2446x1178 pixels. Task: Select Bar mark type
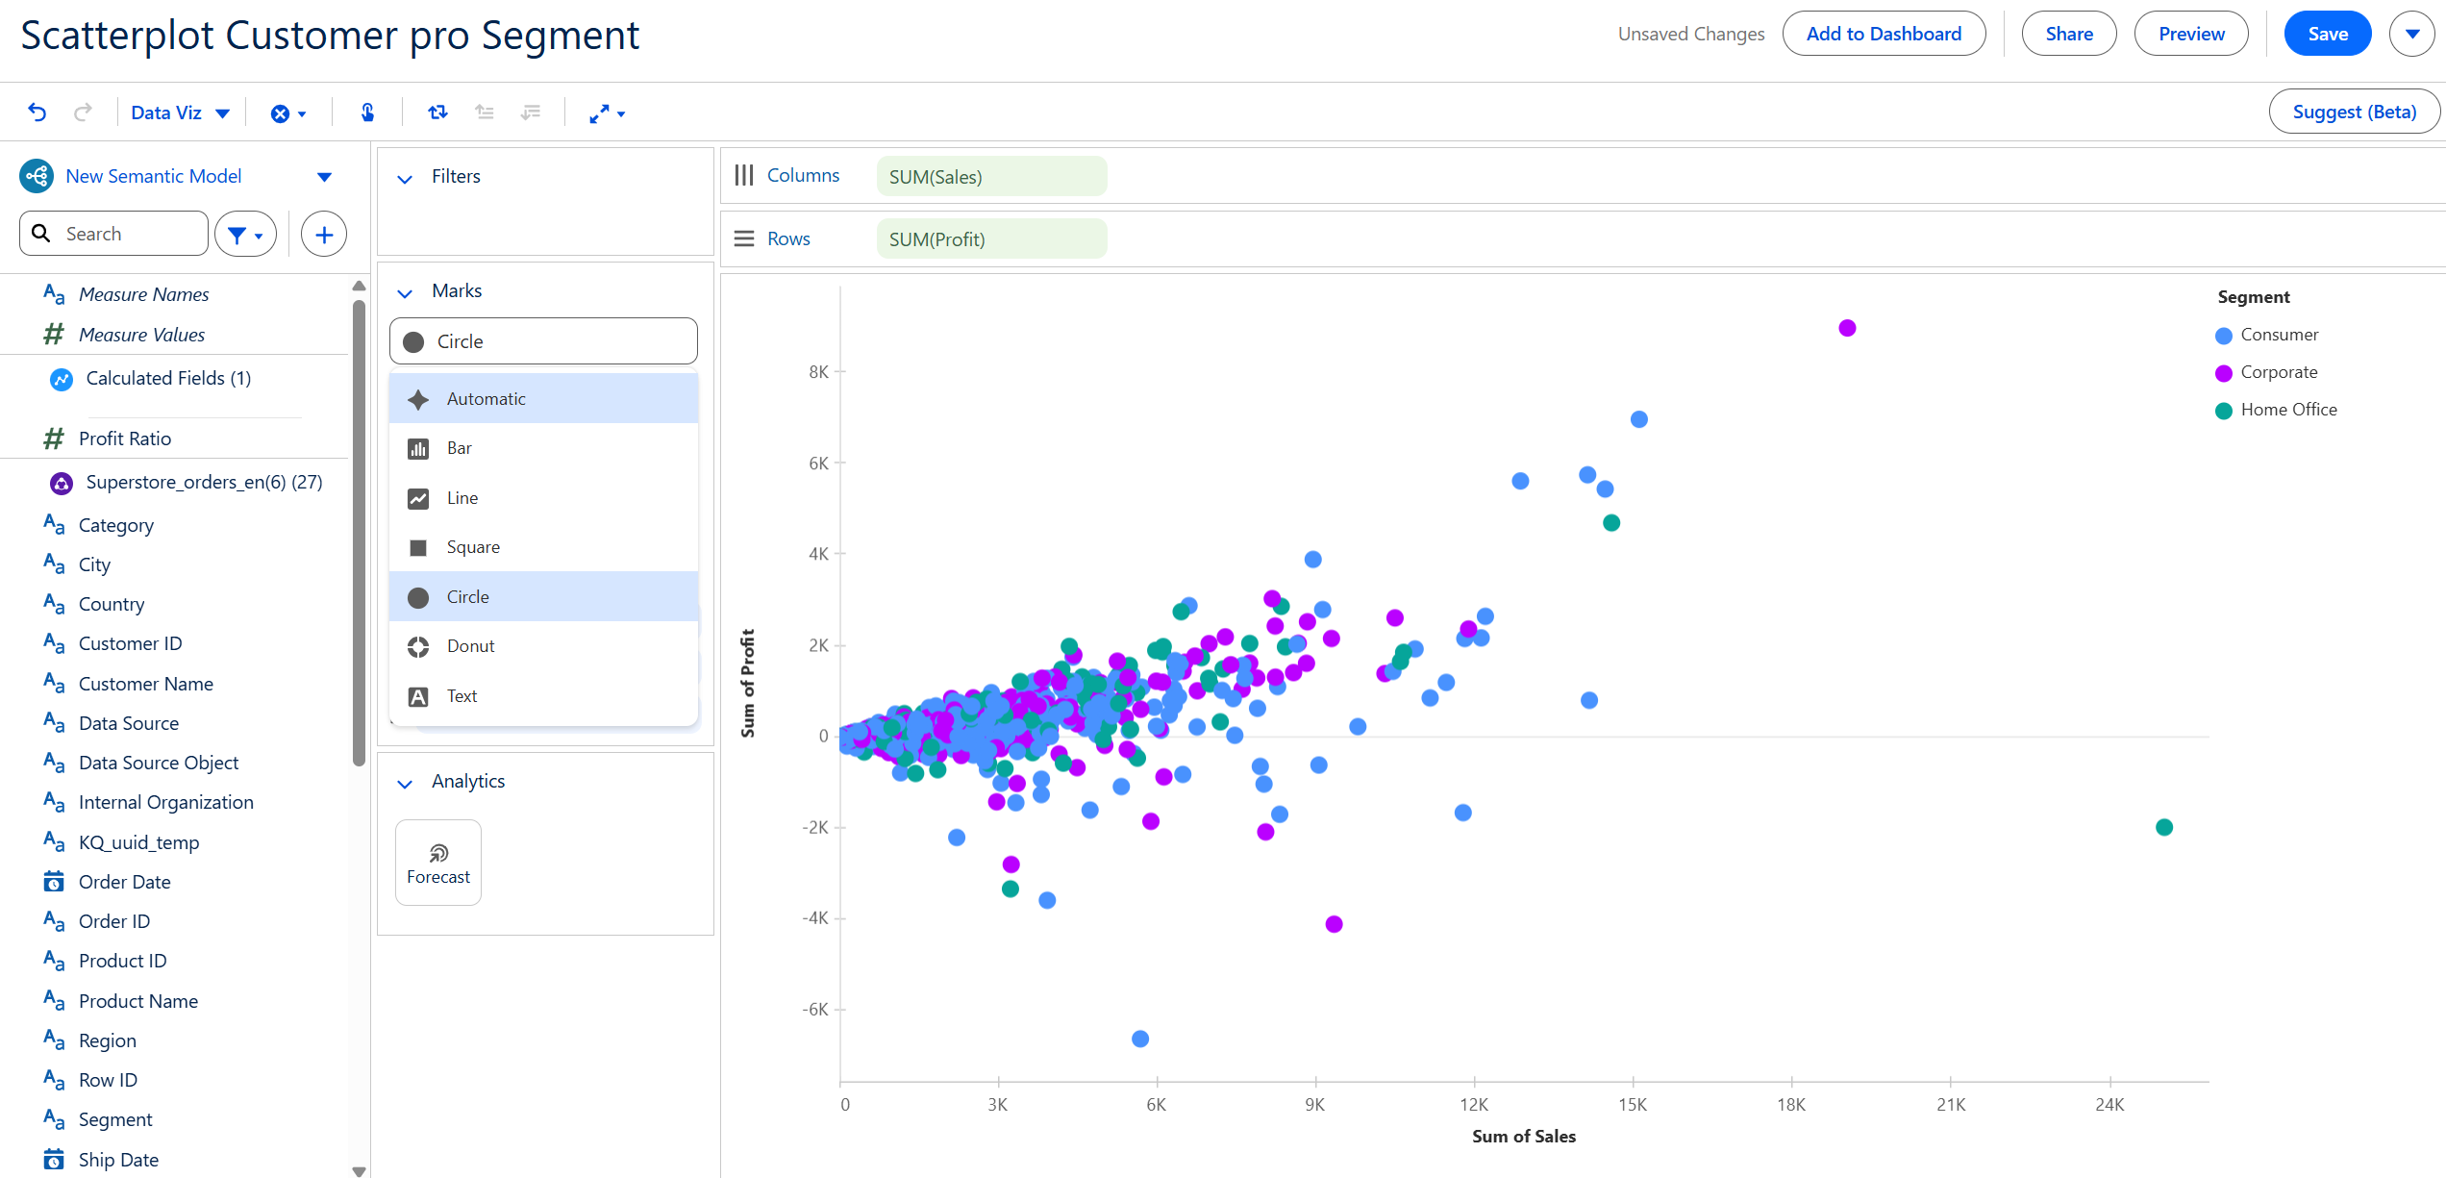click(460, 448)
